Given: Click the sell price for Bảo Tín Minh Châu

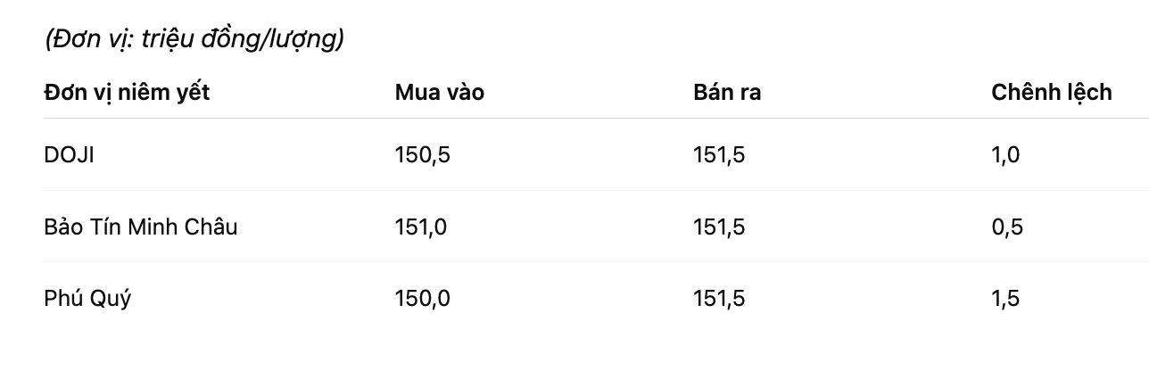Looking at the screenshot, I should (x=718, y=227).
